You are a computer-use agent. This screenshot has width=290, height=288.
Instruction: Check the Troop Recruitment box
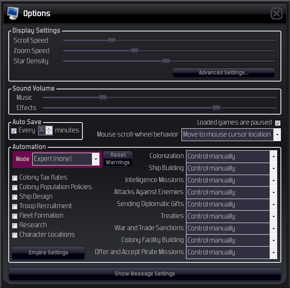tap(15, 206)
